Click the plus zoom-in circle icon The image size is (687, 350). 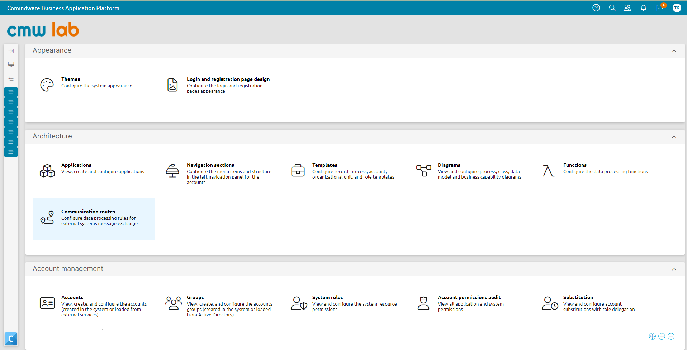(x=662, y=336)
